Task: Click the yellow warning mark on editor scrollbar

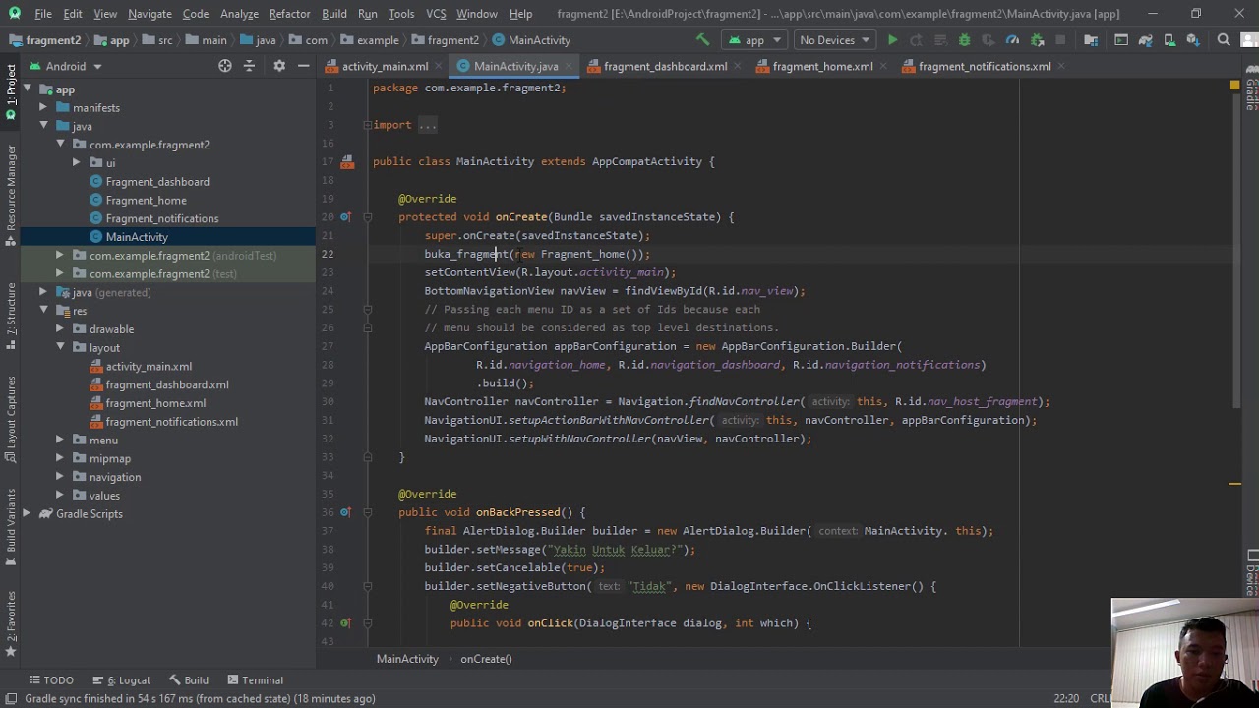Action: click(1234, 484)
